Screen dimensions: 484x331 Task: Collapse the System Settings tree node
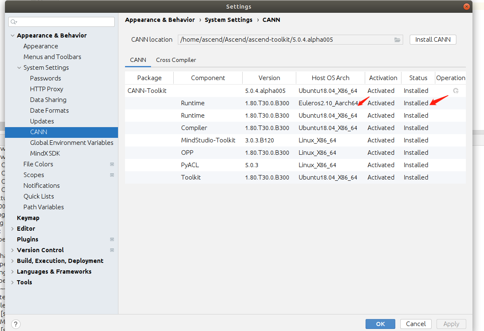(19, 68)
